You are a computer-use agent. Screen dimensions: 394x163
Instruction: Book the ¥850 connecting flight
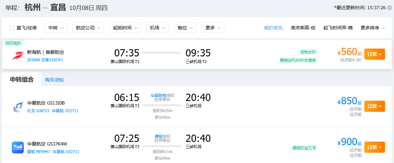point(375,106)
